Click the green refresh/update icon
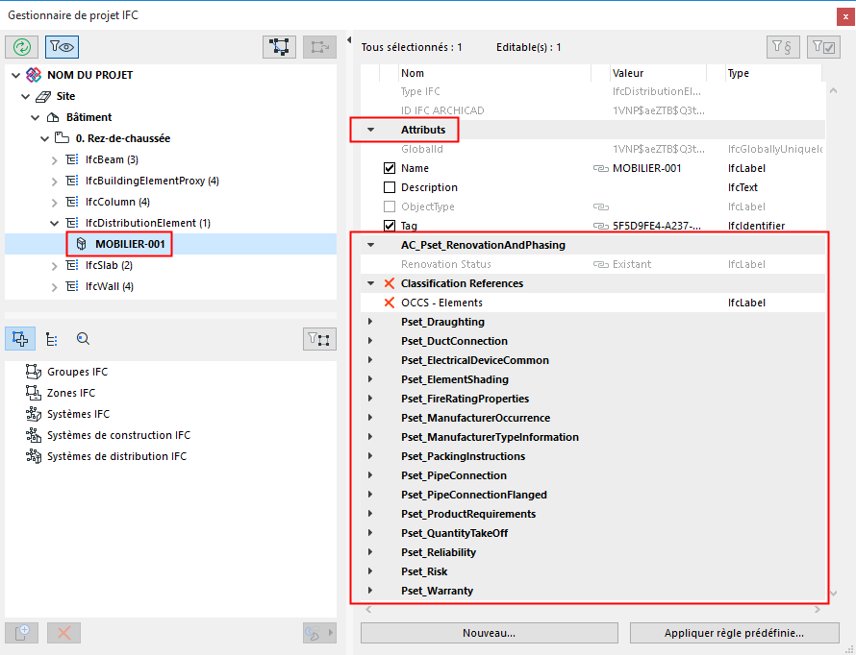This screenshot has height=655, width=856. point(22,47)
